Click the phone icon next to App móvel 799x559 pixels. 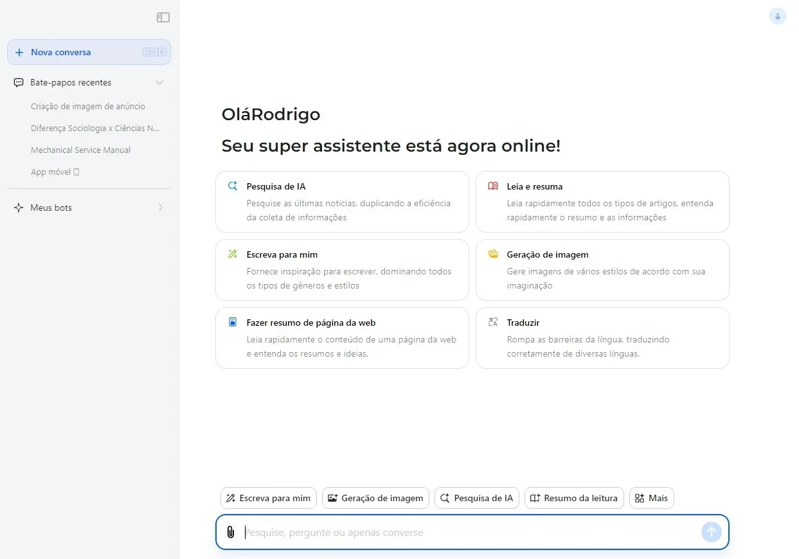click(76, 172)
